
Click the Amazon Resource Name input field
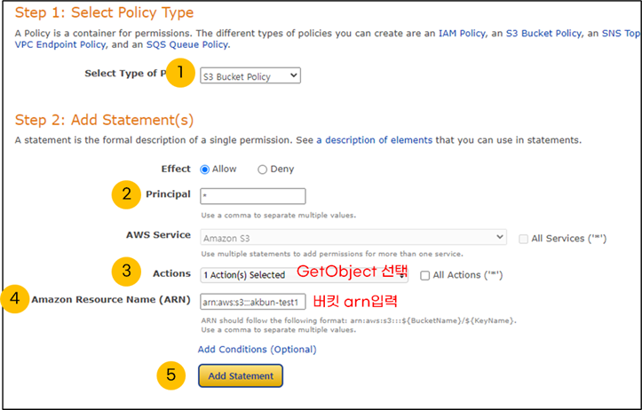(252, 302)
